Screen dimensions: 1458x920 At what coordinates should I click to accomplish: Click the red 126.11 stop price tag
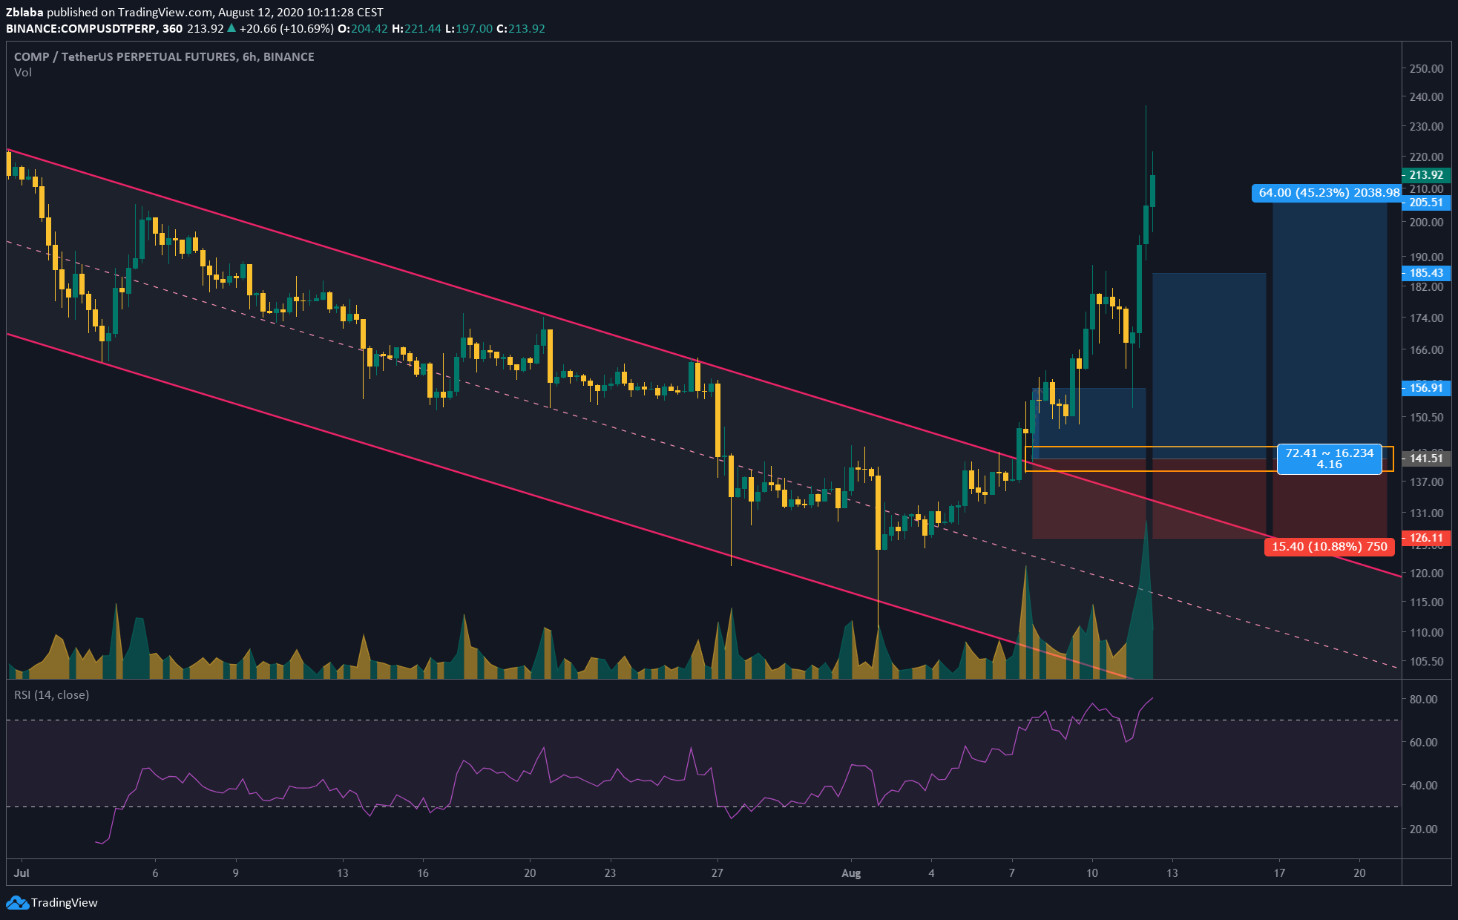tap(1425, 538)
